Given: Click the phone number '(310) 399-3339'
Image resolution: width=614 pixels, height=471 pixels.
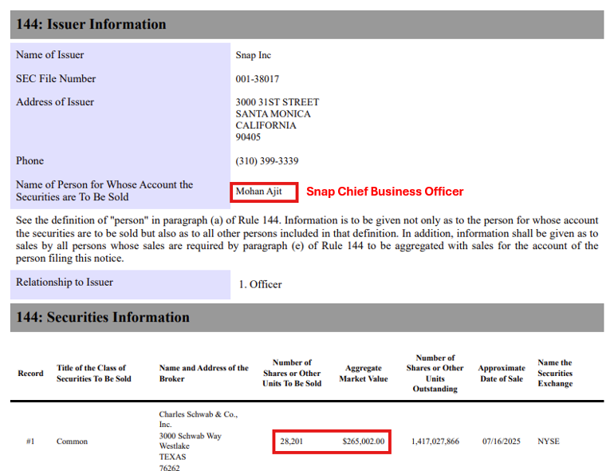Looking at the screenshot, I should pyautogui.click(x=267, y=160).
